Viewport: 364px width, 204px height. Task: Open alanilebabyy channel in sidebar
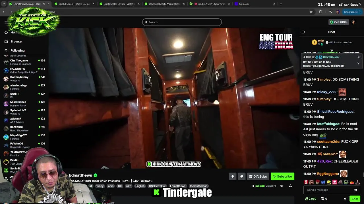(x=24, y=87)
